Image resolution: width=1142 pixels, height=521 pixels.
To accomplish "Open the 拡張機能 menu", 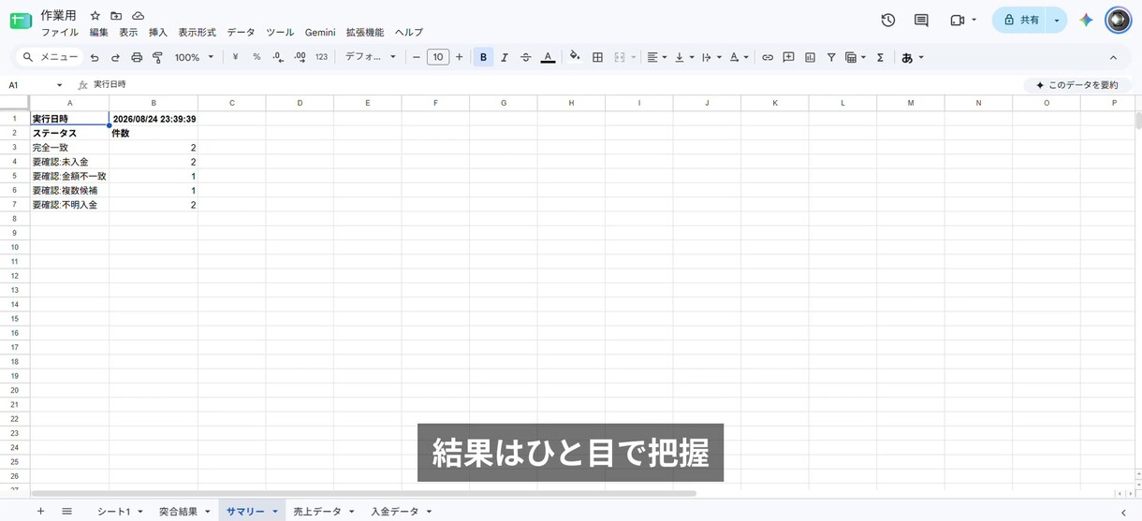I will click(x=365, y=33).
